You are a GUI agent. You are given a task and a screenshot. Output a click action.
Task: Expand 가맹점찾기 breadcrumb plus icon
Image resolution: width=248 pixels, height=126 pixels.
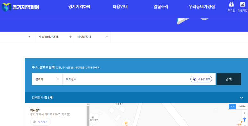point(107,37)
